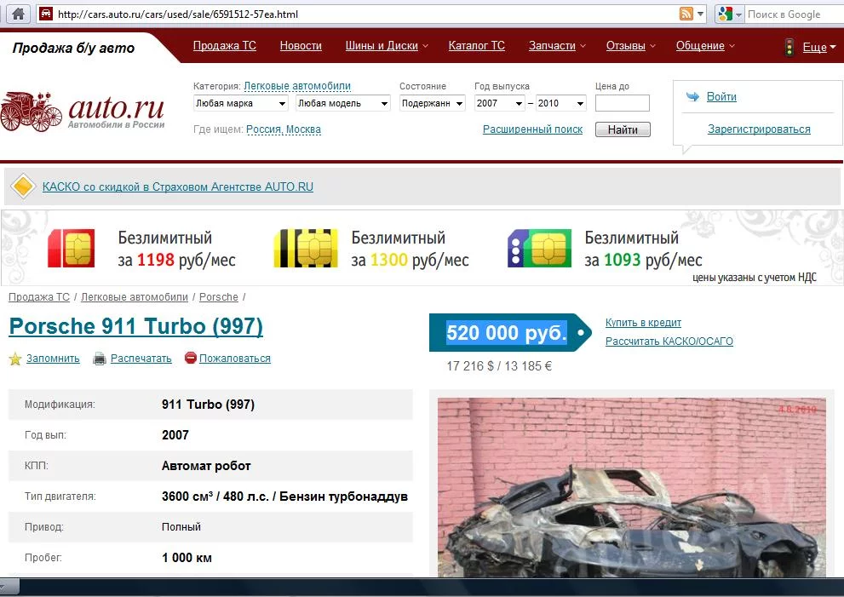Click the yellow-black SIM card banner icon
Image resolution: width=844 pixels, height=597 pixels.
pyautogui.click(x=306, y=248)
